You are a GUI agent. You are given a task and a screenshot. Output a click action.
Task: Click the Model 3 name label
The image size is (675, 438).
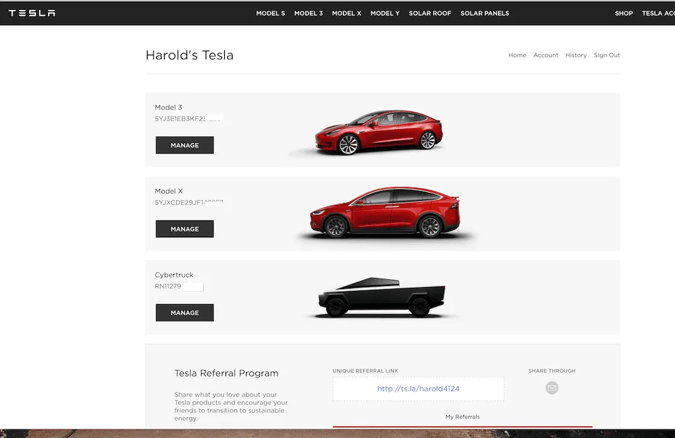click(x=168, y=107)
